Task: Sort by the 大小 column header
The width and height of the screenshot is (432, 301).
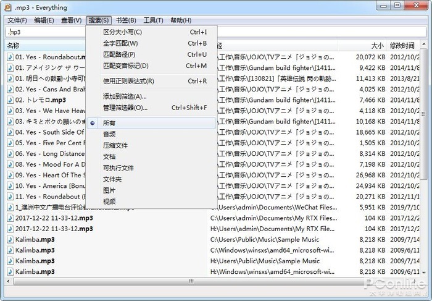Action: 362,46
